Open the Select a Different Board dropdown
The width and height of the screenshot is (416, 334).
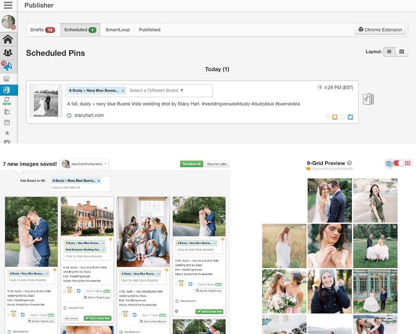(x=156, y=90)
